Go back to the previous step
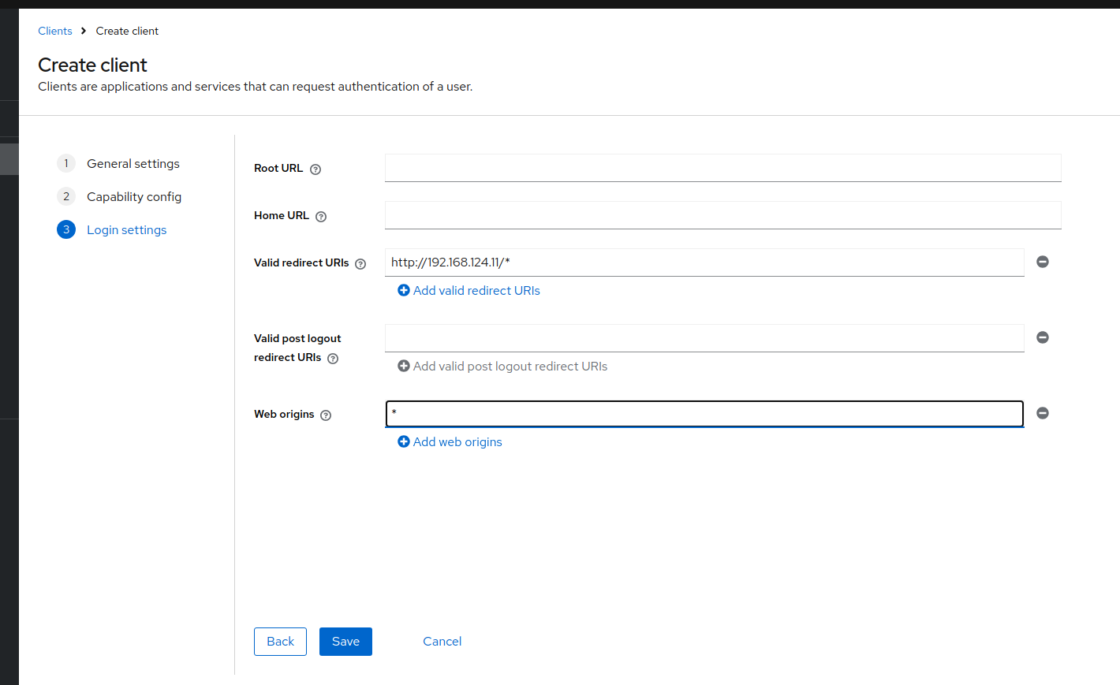 pos(280,642)
